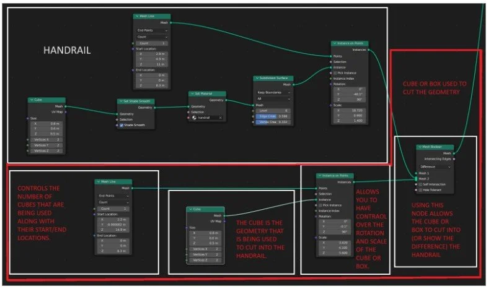Click UV Map output socket of upper Cube node
The height and width of the screenshot is (289, 491).
coord(66,112)
